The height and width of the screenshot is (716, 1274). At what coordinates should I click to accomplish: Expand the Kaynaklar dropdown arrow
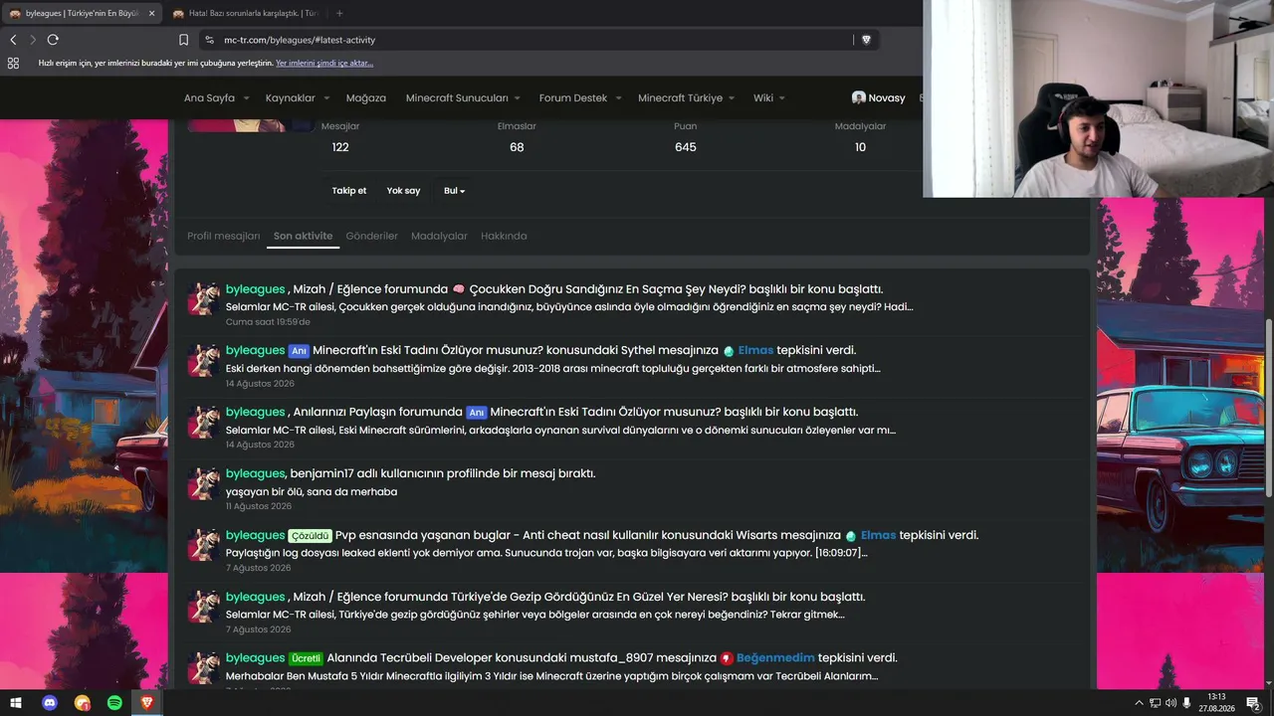click(x=326, y=98)
